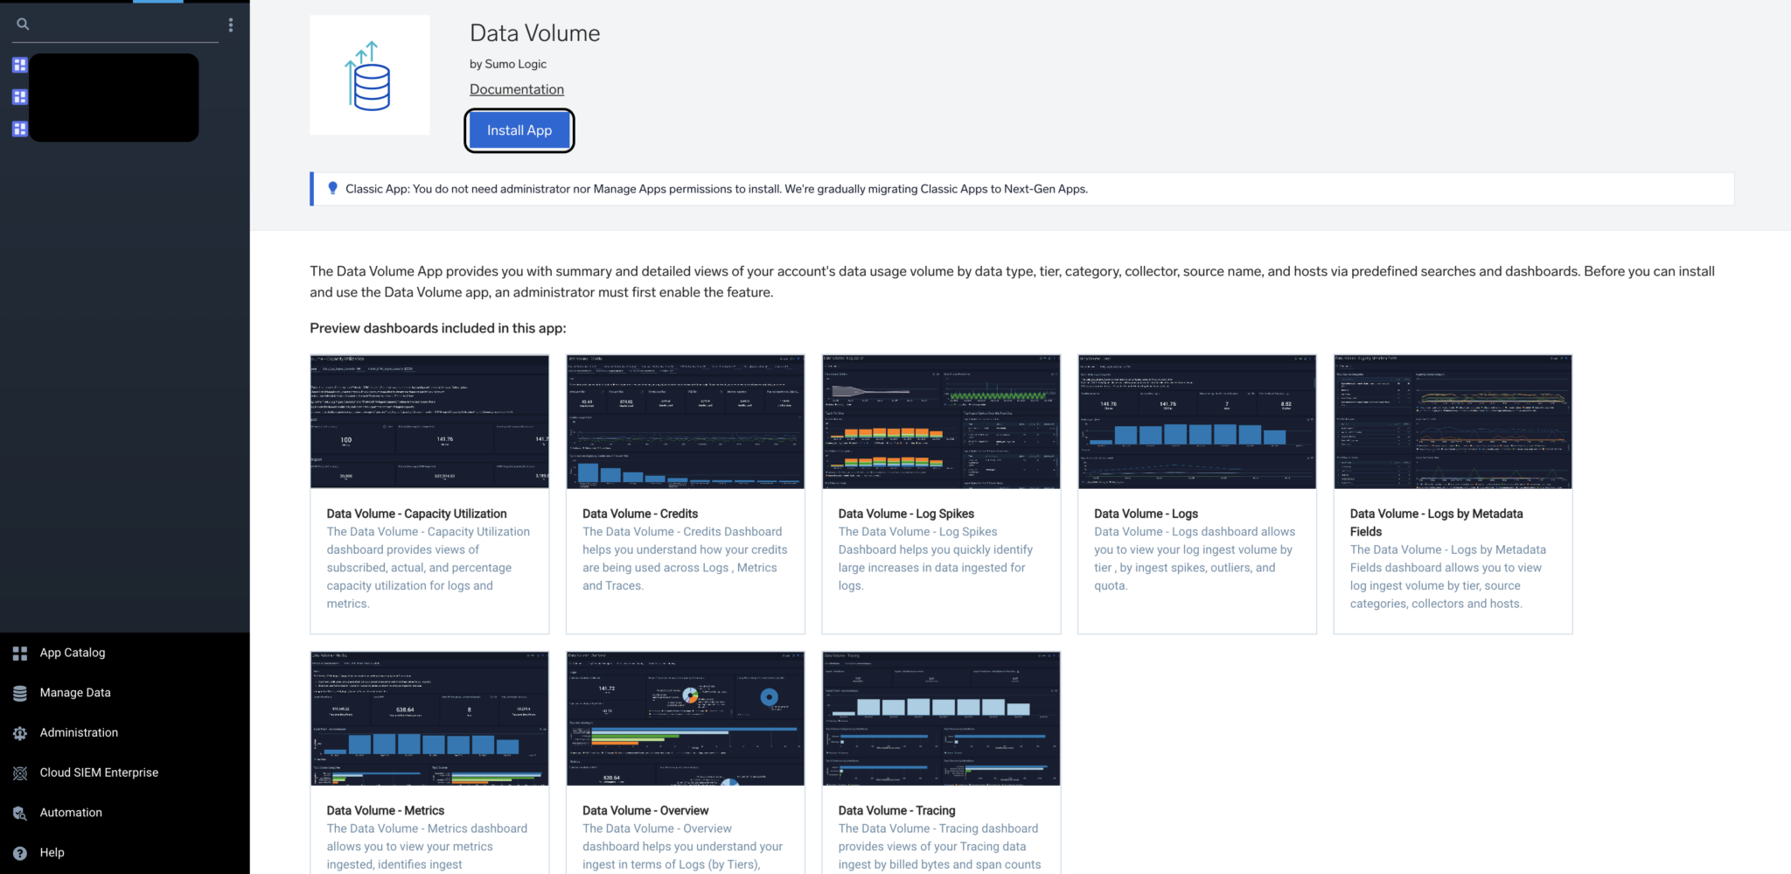
Task: Preview the Capacity Utilization dashboard
Action: (x=429, y=422)
